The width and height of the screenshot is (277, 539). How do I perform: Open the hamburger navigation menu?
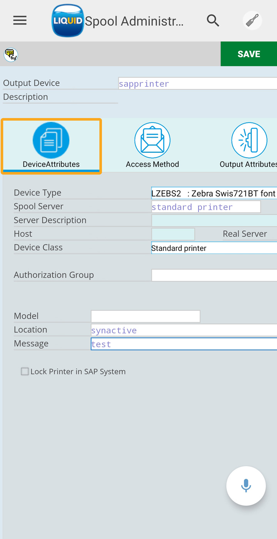point(20,20)
